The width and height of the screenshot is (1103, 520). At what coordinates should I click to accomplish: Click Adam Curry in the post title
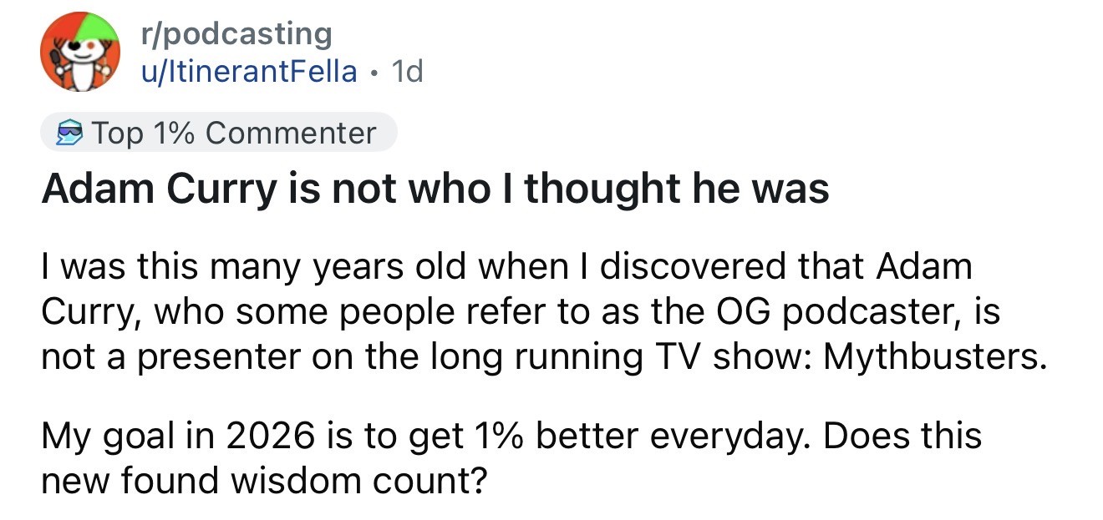click(158, 189)
